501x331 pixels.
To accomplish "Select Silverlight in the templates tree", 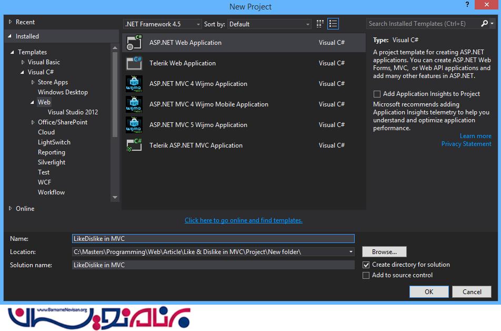I will click(x=52, y=162).
